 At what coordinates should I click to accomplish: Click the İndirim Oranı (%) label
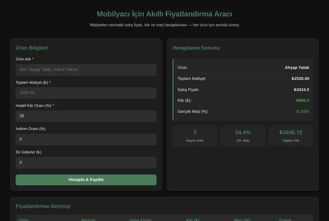click(30, 129)
